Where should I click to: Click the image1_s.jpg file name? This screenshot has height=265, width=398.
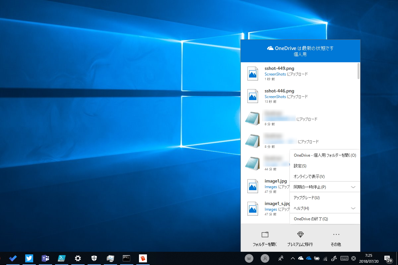[x=278, y=204]
